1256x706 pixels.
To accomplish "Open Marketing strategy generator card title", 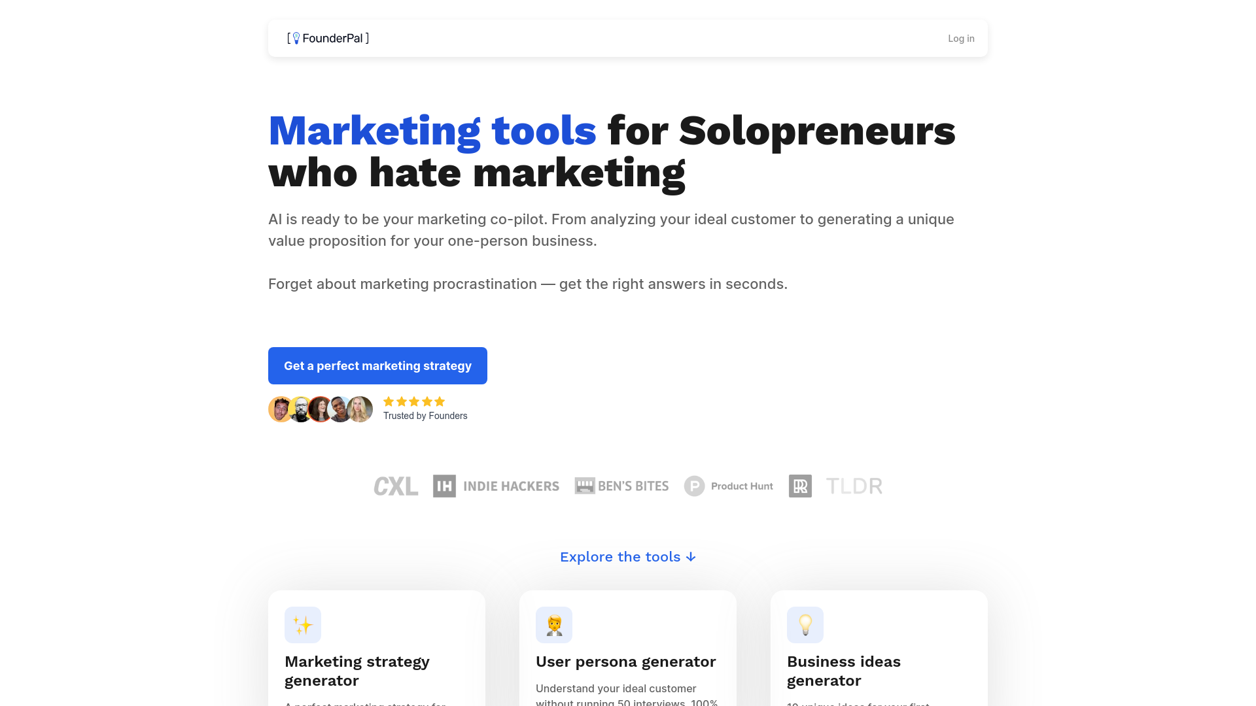I will 357,671.
